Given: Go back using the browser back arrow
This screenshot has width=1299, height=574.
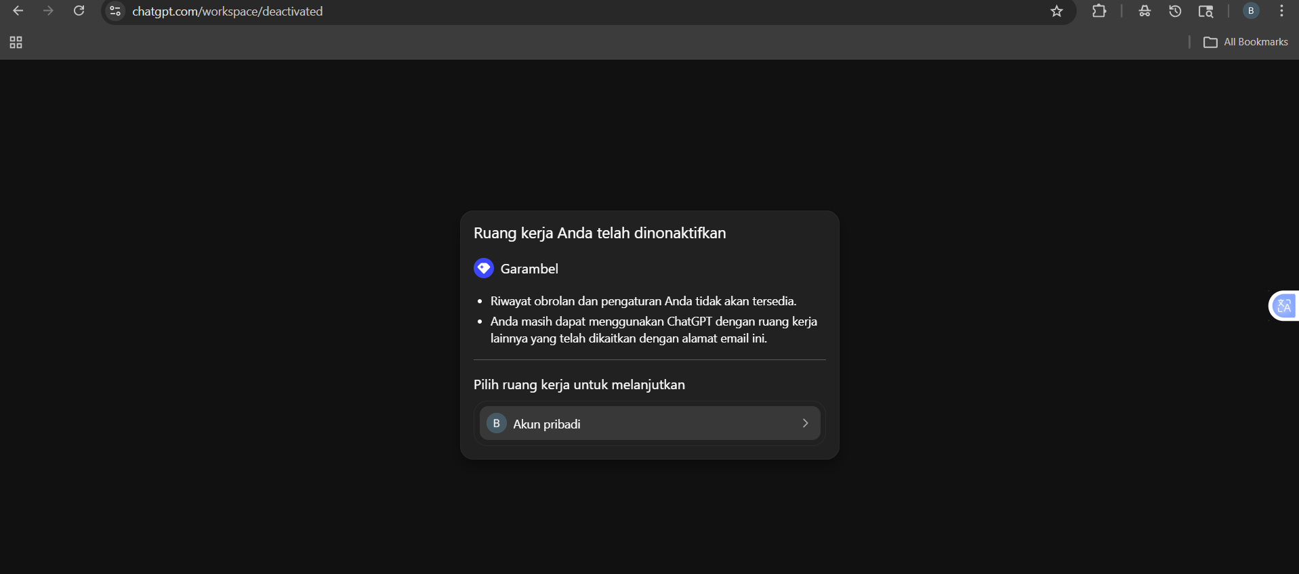Looking at the screenshot, I should pos(18,11).
